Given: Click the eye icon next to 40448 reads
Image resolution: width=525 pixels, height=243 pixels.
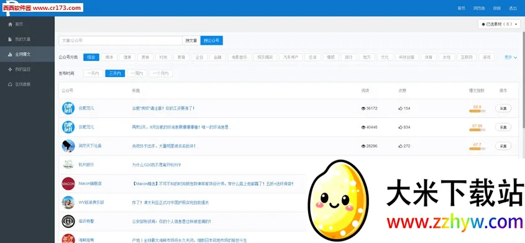Looking at the screenshot, I should pos(363,127).
